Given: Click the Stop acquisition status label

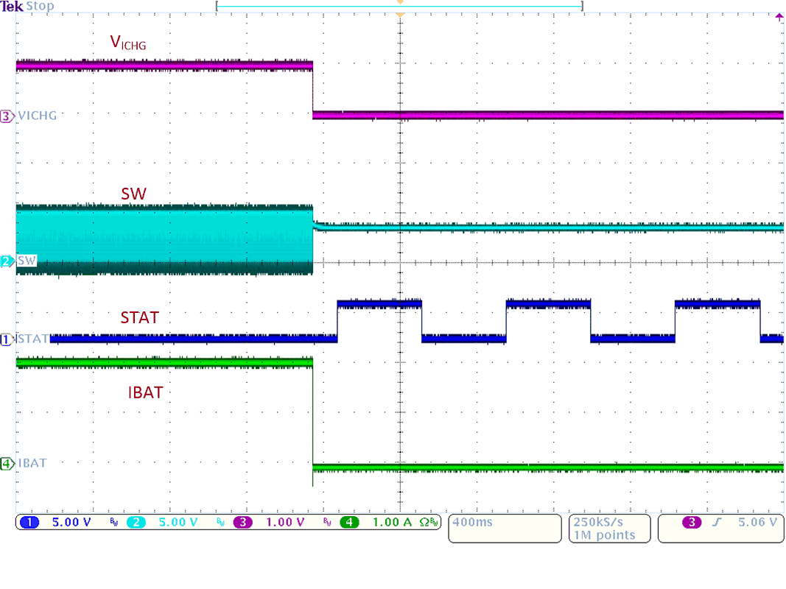Looking at the screenshot, I should (x=38, y=6).
